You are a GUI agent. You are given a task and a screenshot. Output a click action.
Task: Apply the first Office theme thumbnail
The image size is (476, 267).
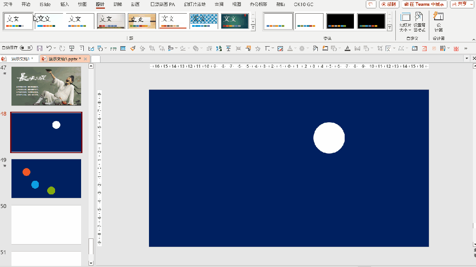[18, 21]
